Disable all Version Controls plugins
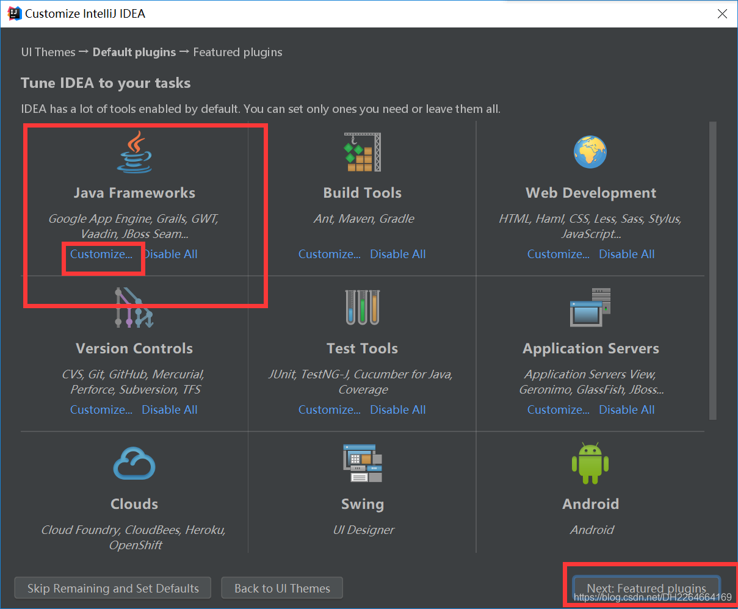The image size is (738, 609). point(170,409)
